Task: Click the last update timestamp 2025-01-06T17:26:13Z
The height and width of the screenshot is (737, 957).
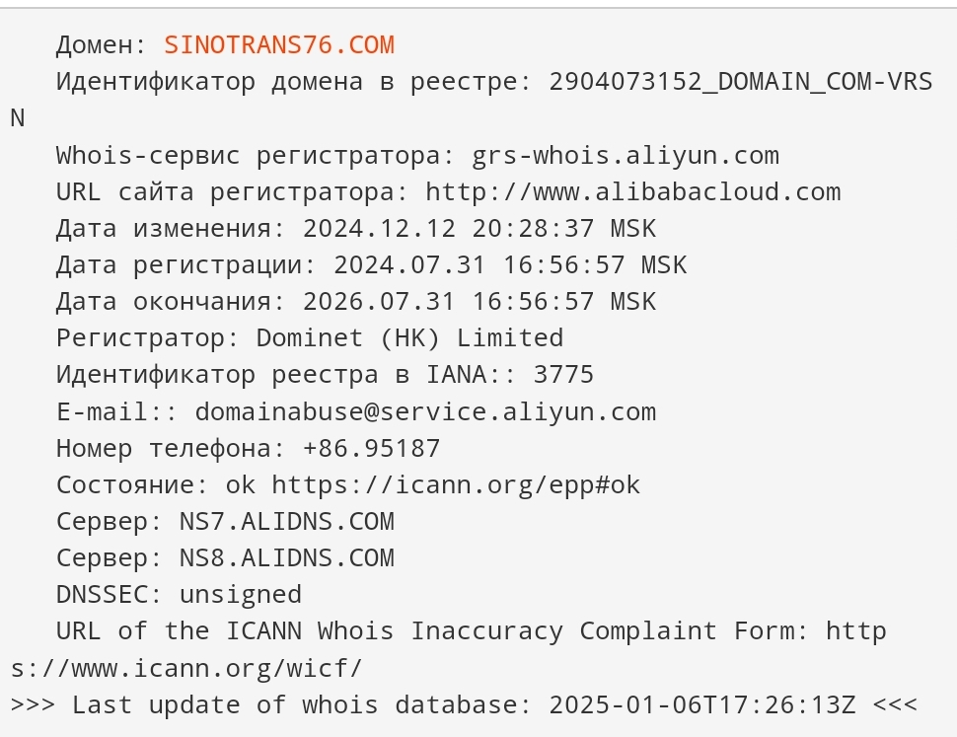Action: [701, 705]
